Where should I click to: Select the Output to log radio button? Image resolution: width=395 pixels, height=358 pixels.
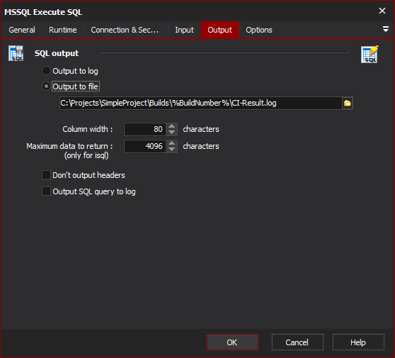pyautogui.click(x=46, y=71)
